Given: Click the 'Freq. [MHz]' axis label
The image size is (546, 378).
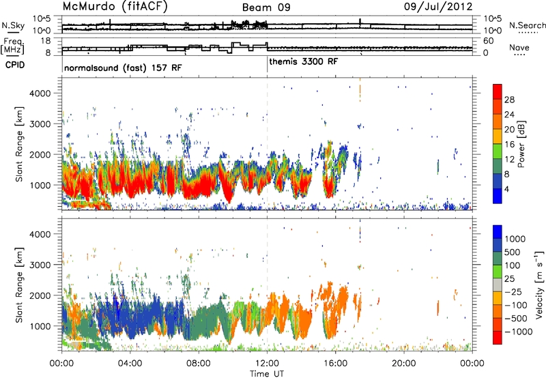Looking at the screenshot, I should [12, 46].
